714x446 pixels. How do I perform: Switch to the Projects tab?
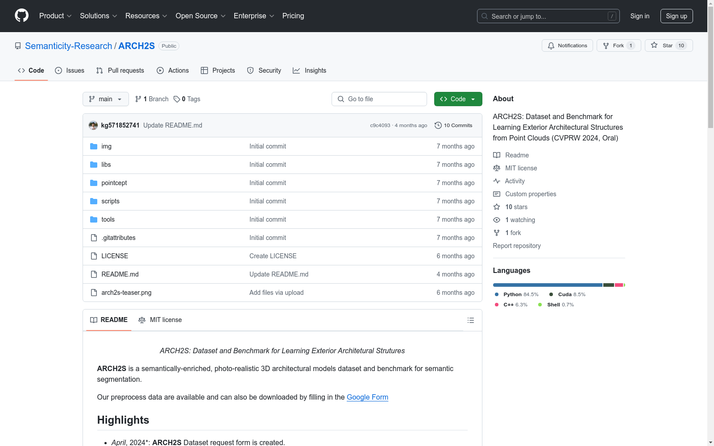pos(218,70)
